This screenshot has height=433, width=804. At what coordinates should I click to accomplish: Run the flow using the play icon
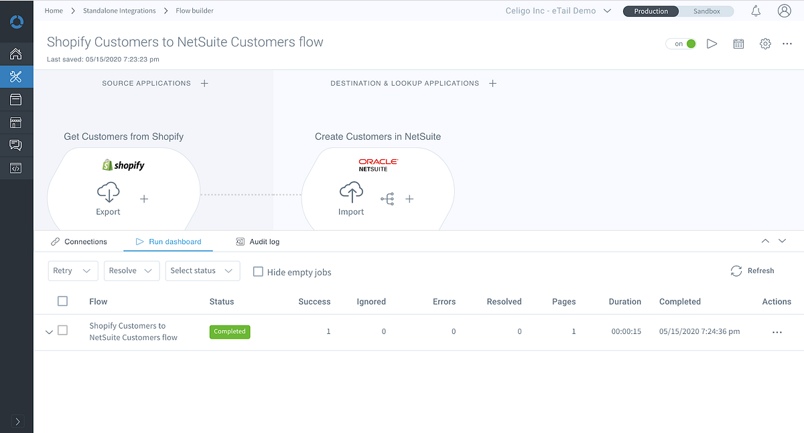(712, 43)
